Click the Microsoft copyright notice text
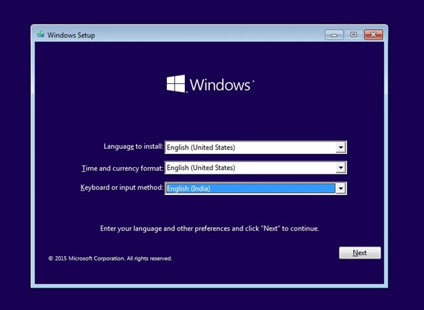Viewport: 424px width, 310px height. [110, 258]
